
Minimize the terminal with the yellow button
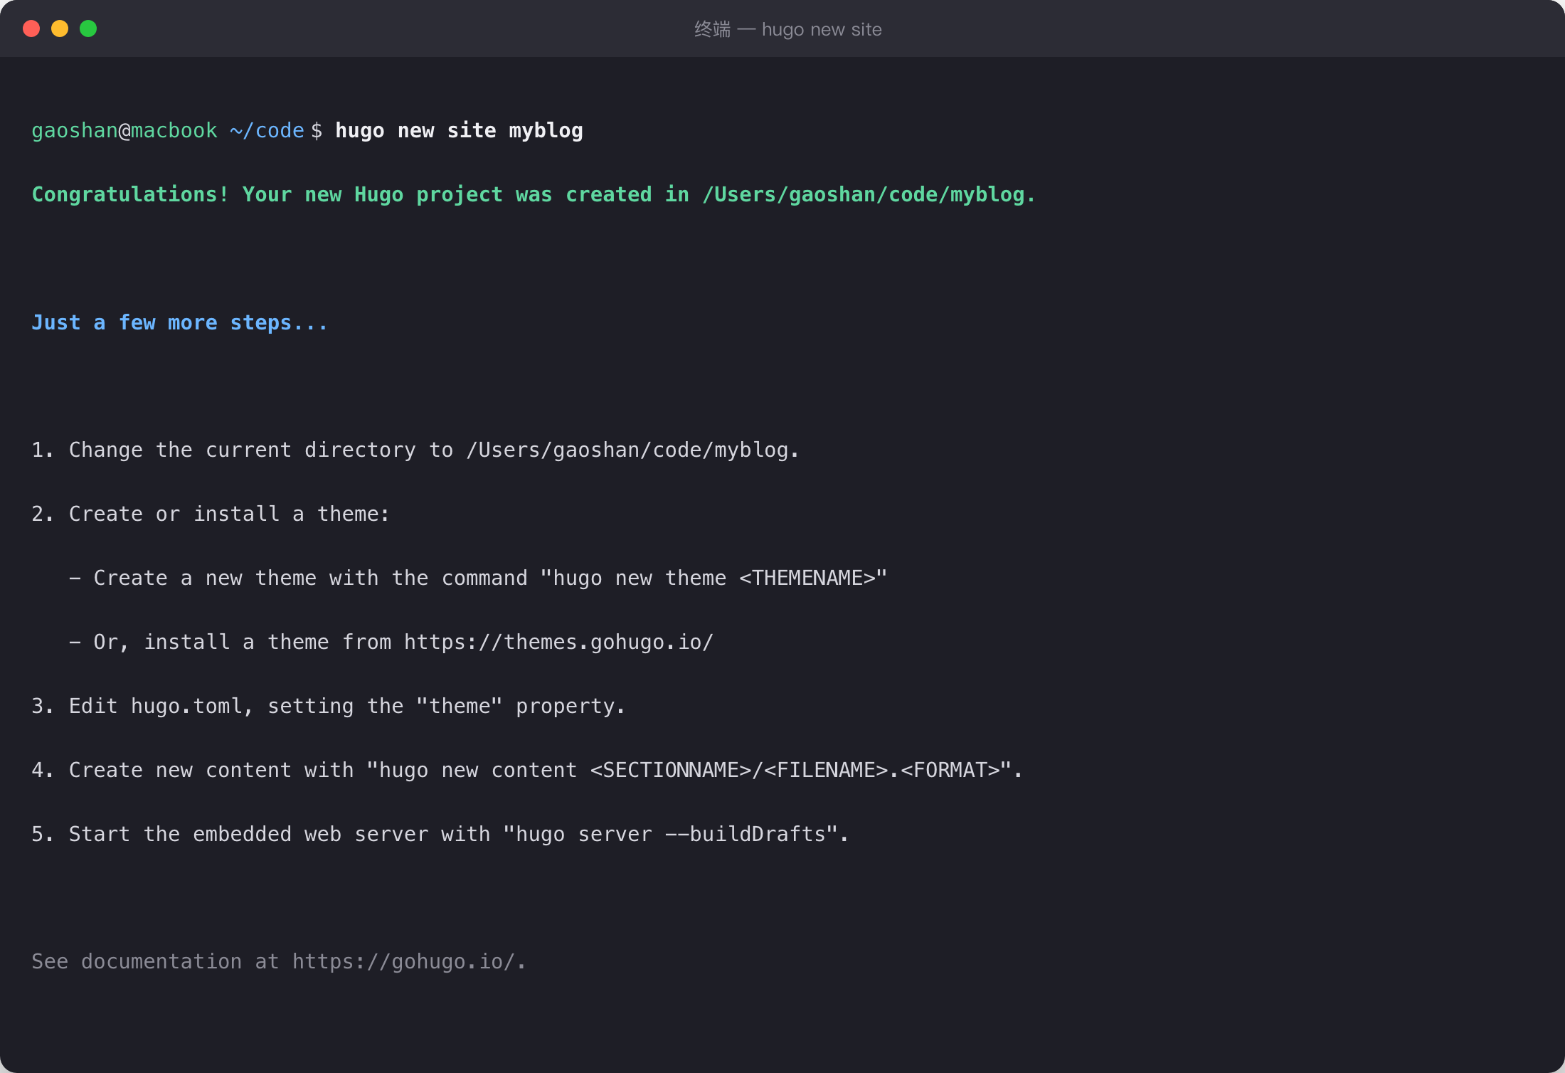coord(60,28)
